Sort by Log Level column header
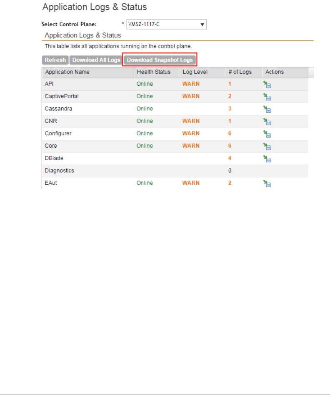The height and width of the screenshot is (395, 330). coord(202,72)
